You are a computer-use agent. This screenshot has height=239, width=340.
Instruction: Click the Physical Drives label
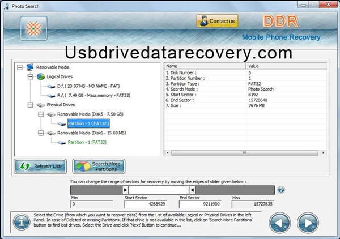[61, 105]
